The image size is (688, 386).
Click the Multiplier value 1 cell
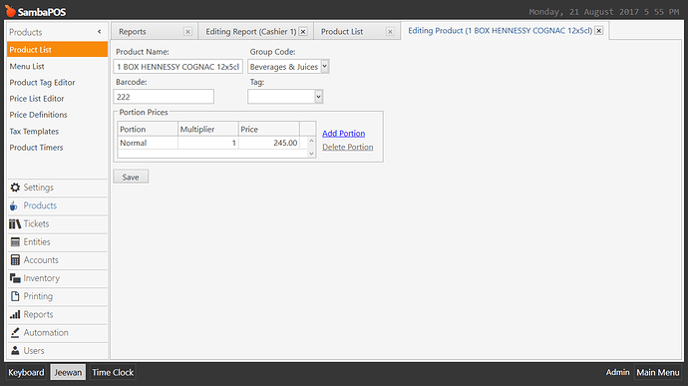[208, 143]
